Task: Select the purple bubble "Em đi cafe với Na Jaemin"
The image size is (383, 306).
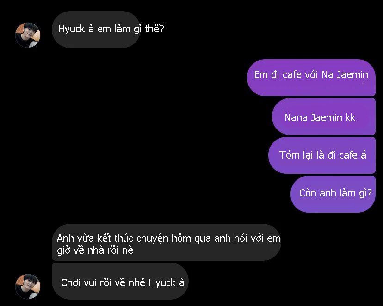Action: tap(311, 78)
